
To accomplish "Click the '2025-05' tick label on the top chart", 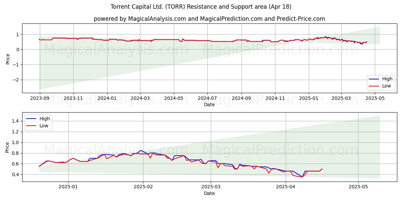I will [375, 98].
